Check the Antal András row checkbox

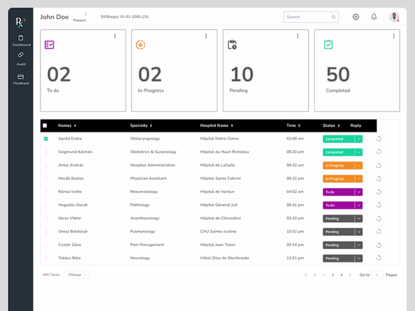[x=46, y=165]
